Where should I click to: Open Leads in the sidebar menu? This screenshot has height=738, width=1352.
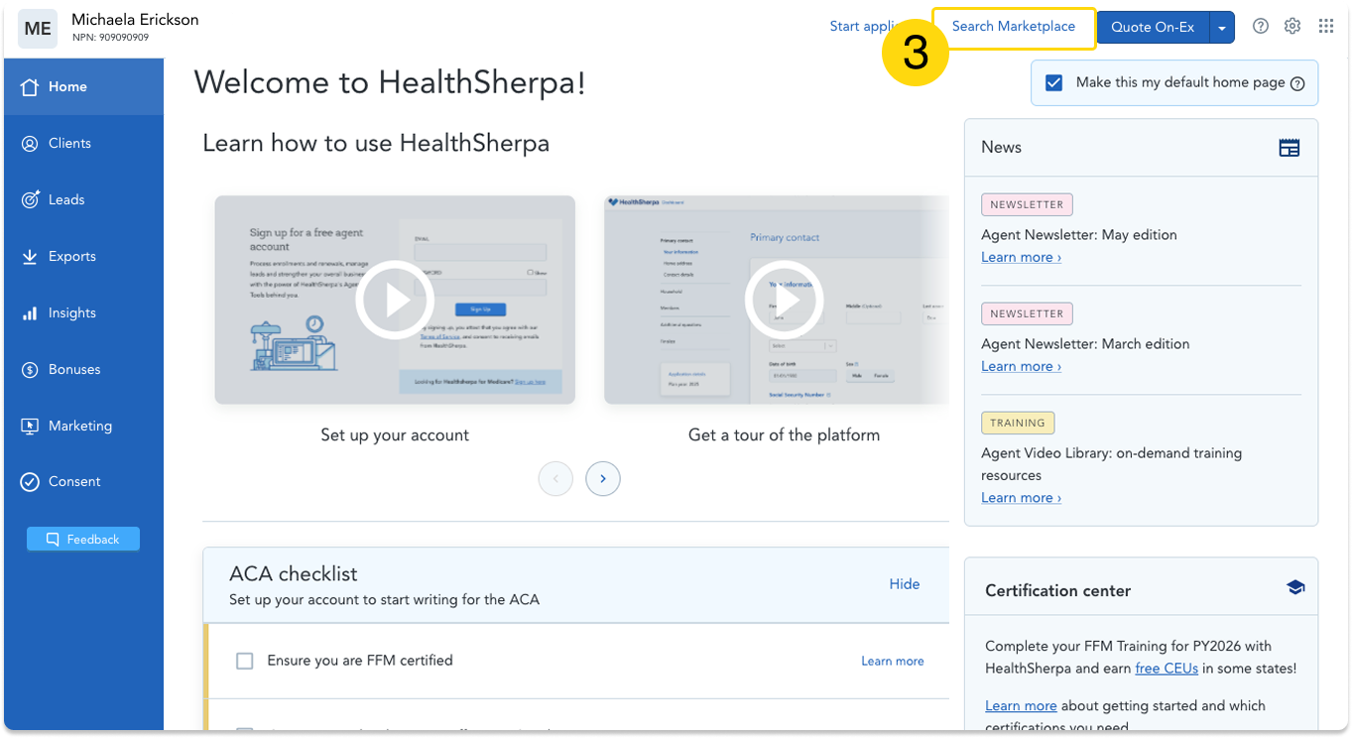tap(83, 200)
